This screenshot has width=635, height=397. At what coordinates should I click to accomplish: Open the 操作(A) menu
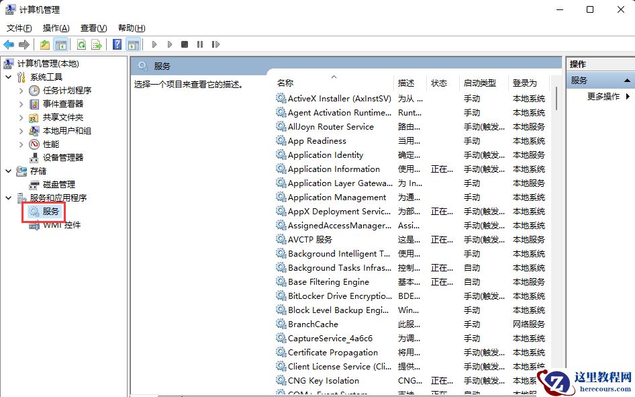click(x=57, y=28)
